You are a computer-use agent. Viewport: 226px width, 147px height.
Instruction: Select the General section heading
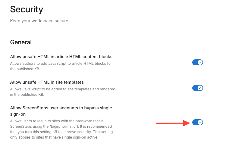click(21, 42)
